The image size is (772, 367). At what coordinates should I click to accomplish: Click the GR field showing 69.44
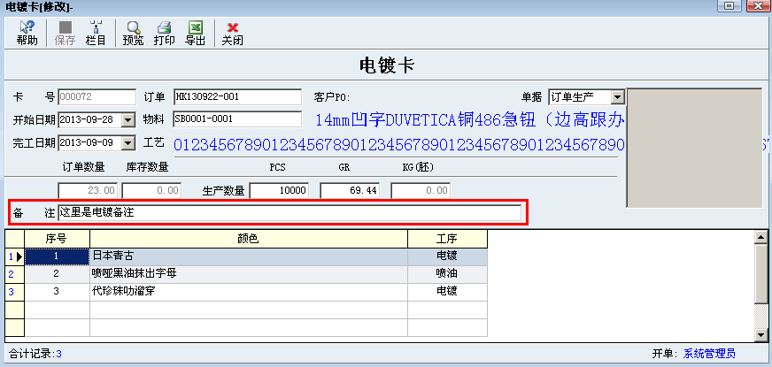350,190
